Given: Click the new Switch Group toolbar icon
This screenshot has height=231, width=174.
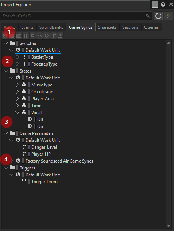Looking at the screenshot, I should [x=26, y=36].
